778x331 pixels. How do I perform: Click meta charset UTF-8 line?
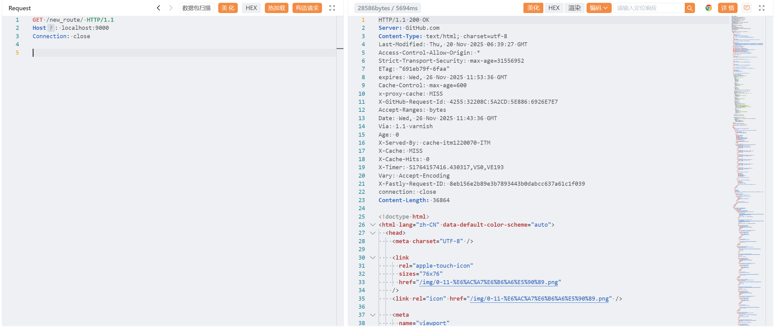(433, 241)
